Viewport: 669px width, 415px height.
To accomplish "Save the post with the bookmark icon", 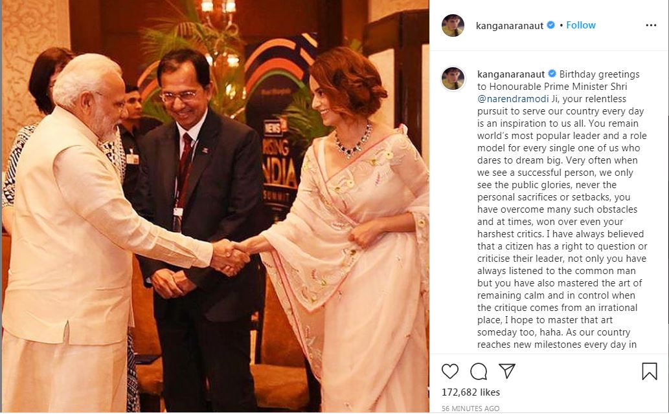I will tap(650, 371).
